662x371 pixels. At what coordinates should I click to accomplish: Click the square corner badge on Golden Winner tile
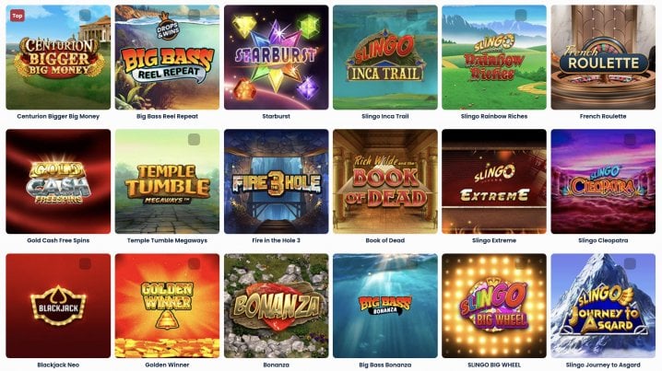tap(194, 264)
